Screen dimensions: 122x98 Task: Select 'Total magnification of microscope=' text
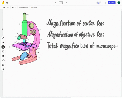(82, 46)
